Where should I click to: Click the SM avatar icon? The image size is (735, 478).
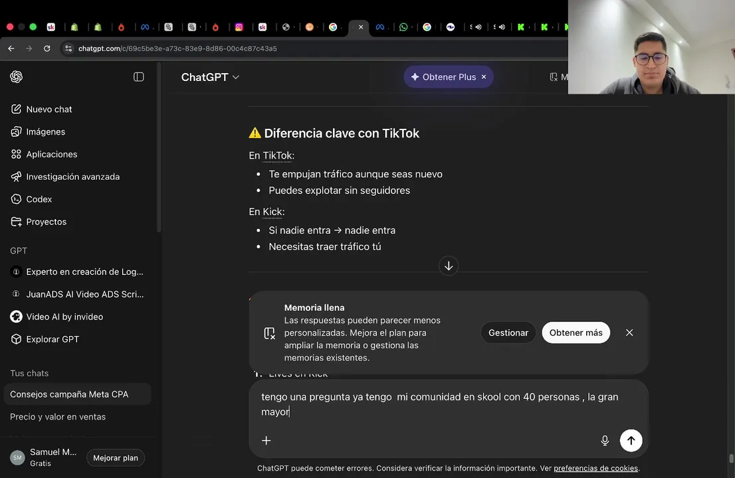click(17, 458)
